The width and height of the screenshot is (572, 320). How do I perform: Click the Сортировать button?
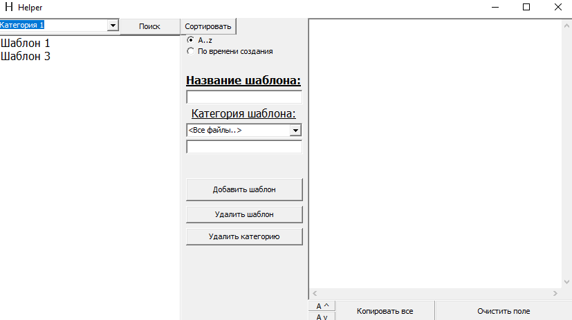(208, 26)
